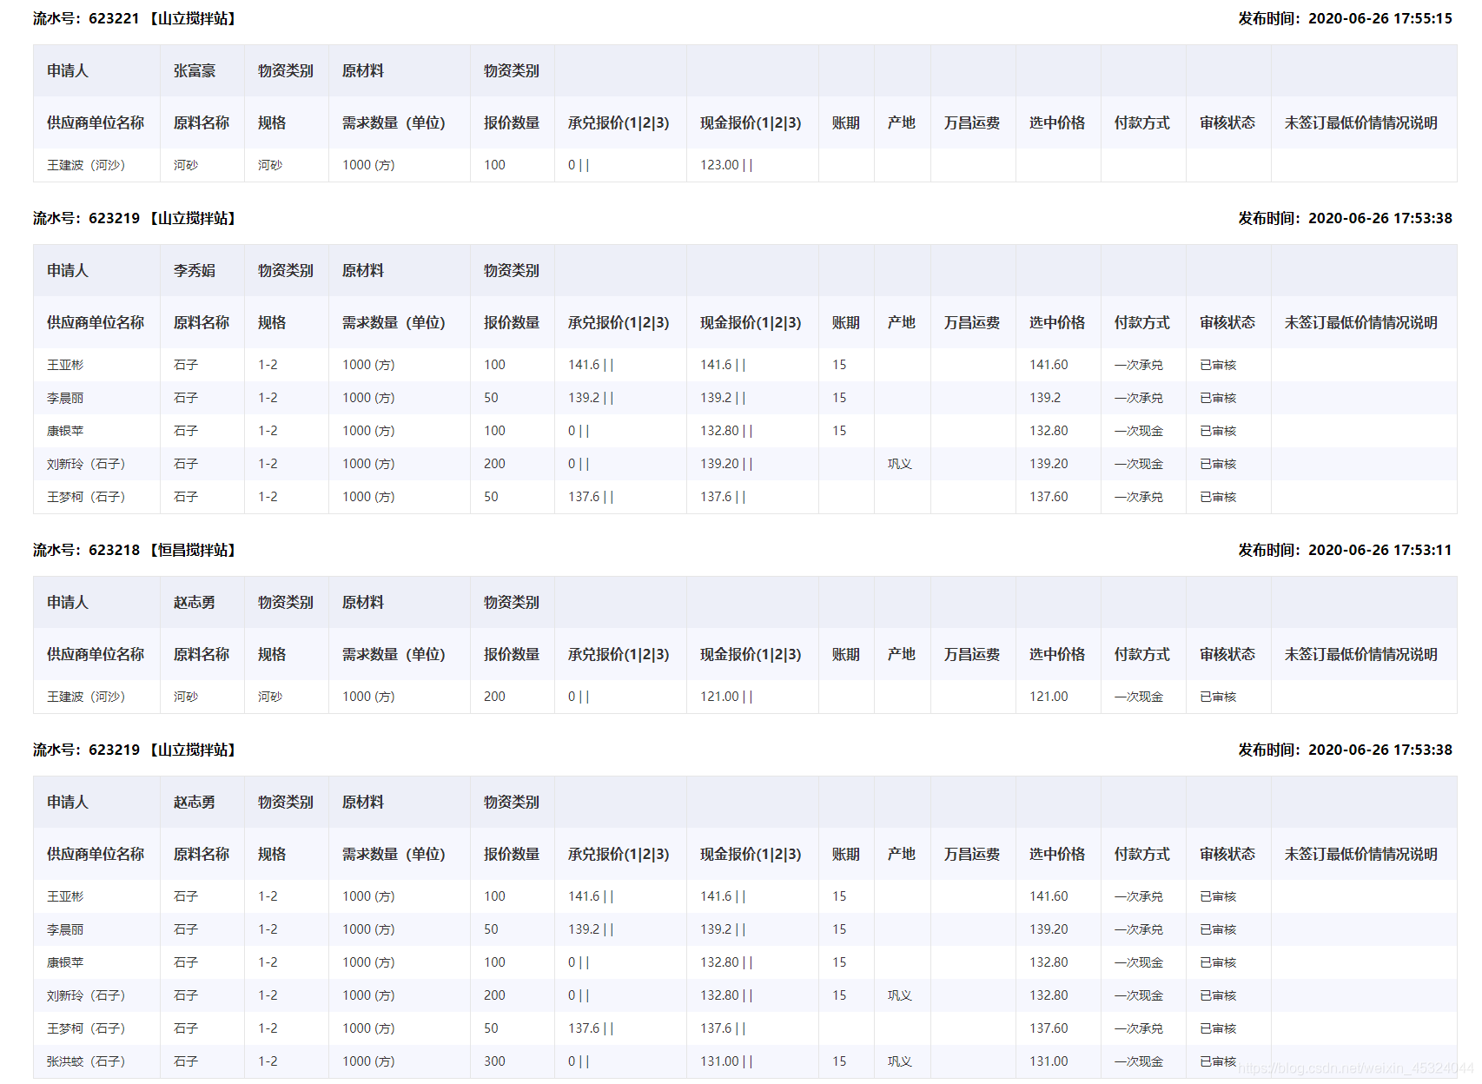
Task: Click selected price 139.20 in 刘新玲 row
Action: [1049, 464]
